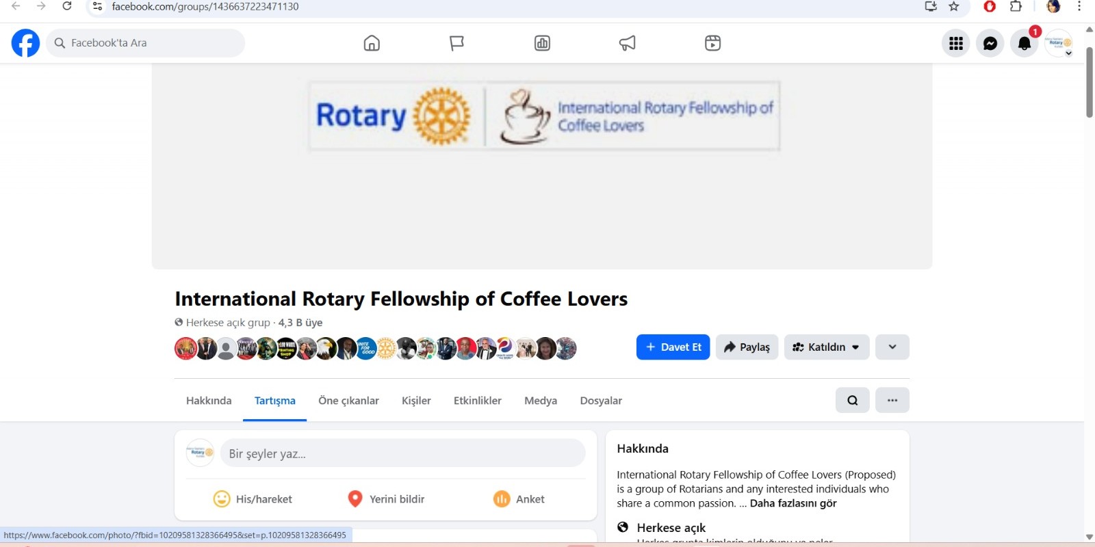Click the Facebook'ta Ara search field
Screen dimensions: 1095x547
(x=146, y=43)
